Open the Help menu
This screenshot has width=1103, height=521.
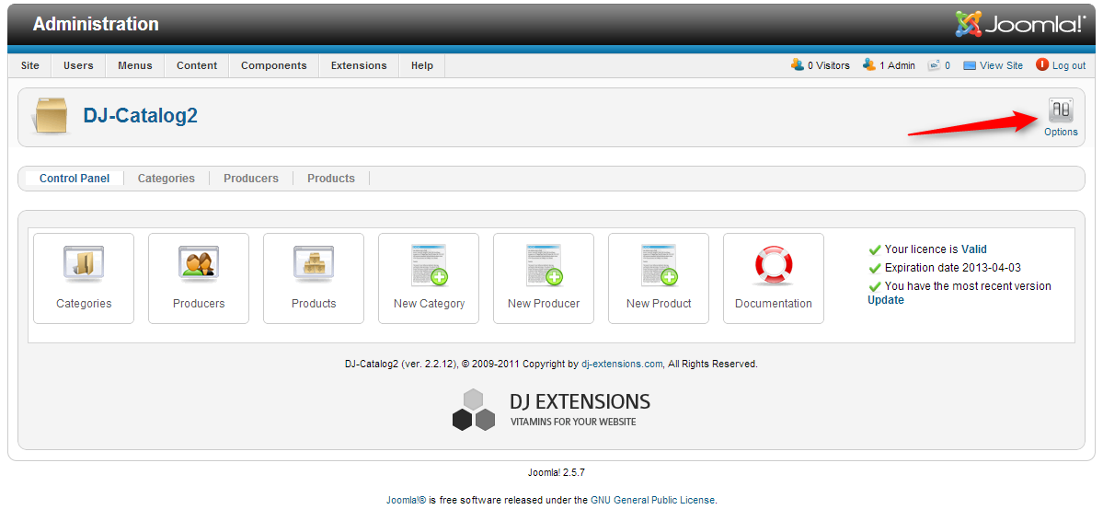(x=422, y=65)
